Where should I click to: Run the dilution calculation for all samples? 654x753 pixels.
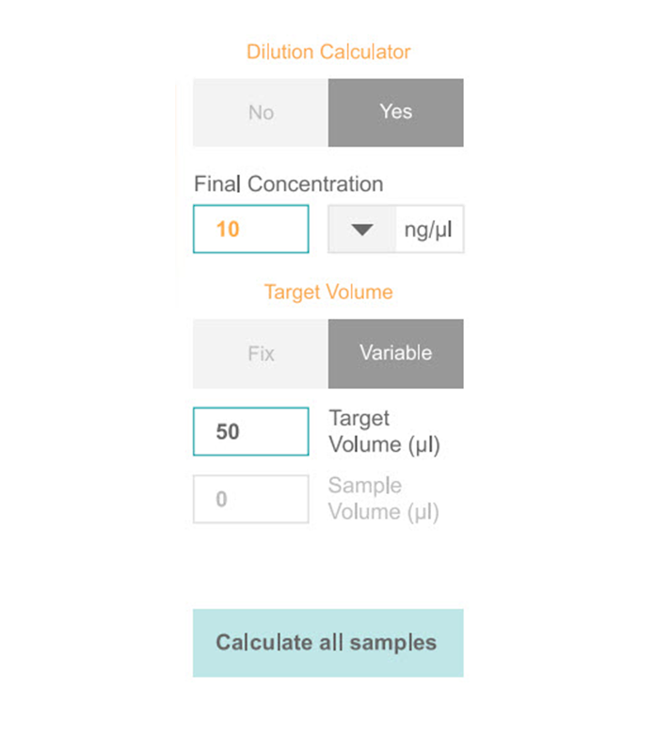(328, 643)
